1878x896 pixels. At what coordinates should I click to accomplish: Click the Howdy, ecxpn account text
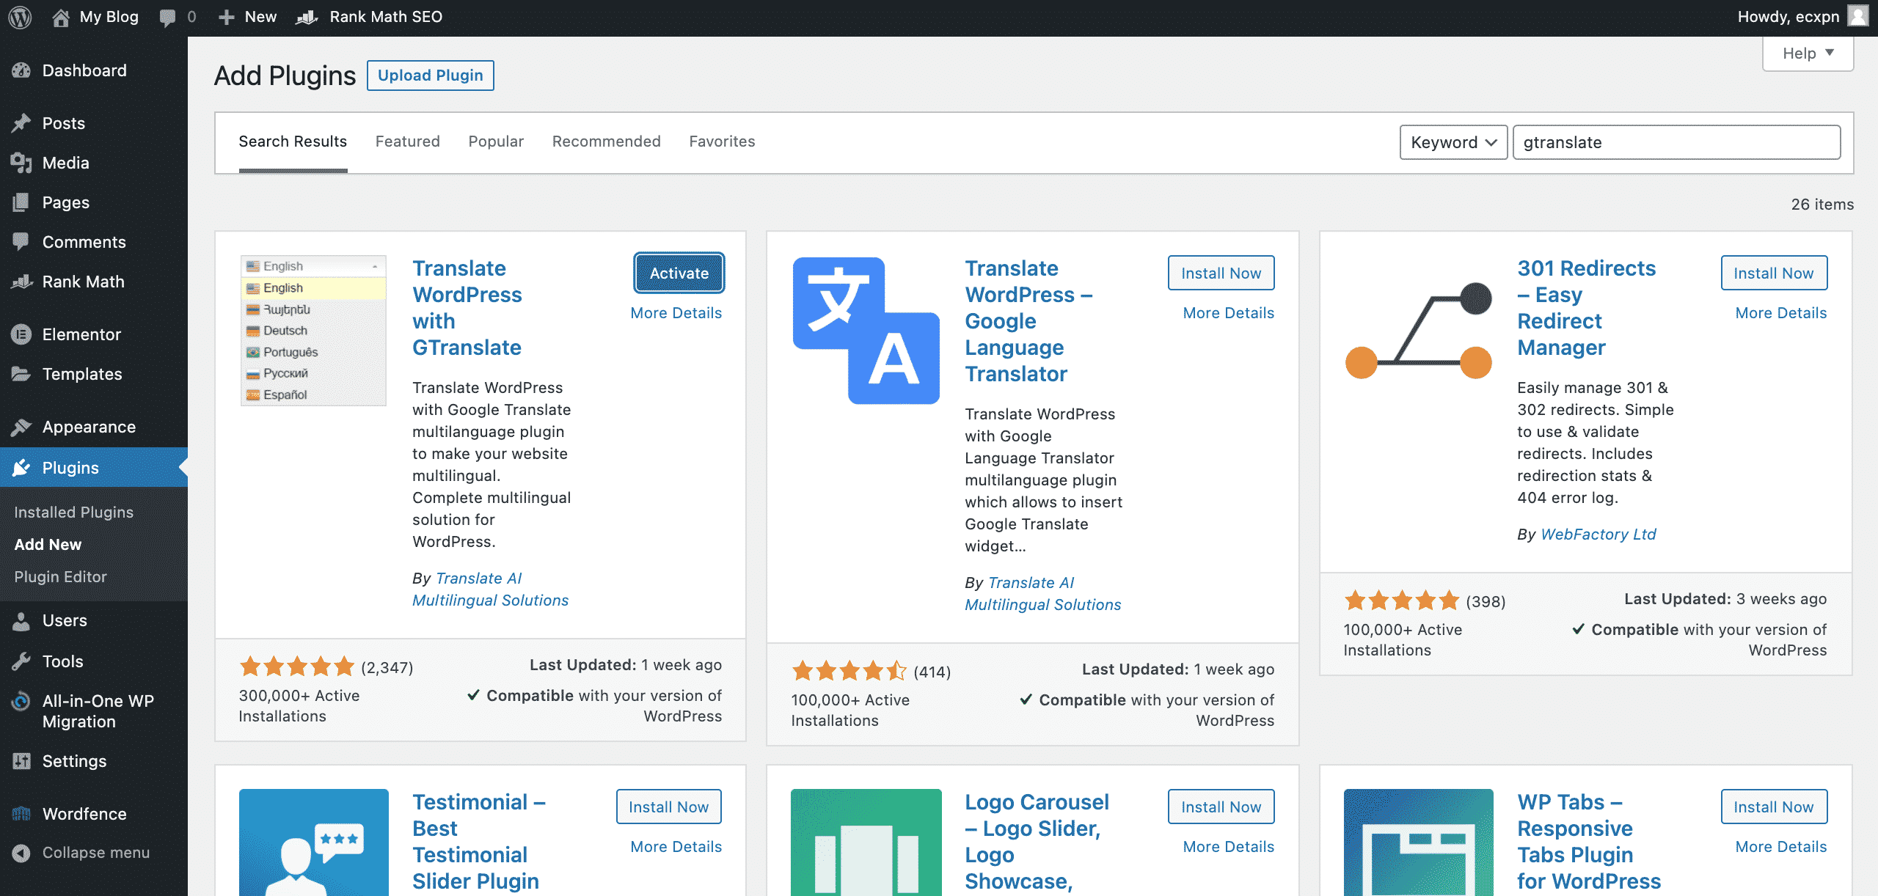pos(1789,17)
